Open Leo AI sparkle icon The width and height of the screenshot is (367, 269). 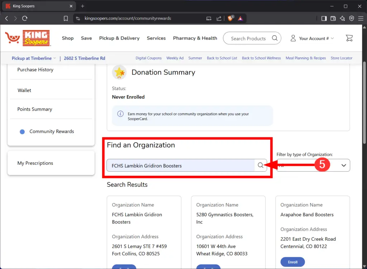[x=342, y=19]
